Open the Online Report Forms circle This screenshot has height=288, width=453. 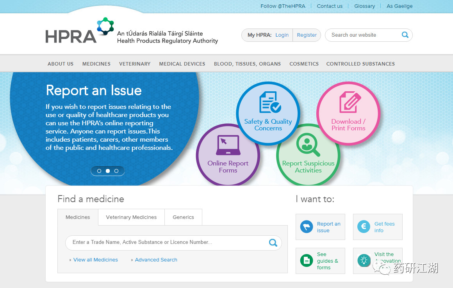click(x=228, y=155)
